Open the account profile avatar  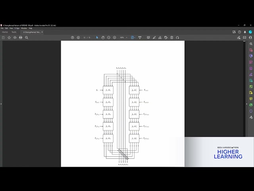pos(250,32)
